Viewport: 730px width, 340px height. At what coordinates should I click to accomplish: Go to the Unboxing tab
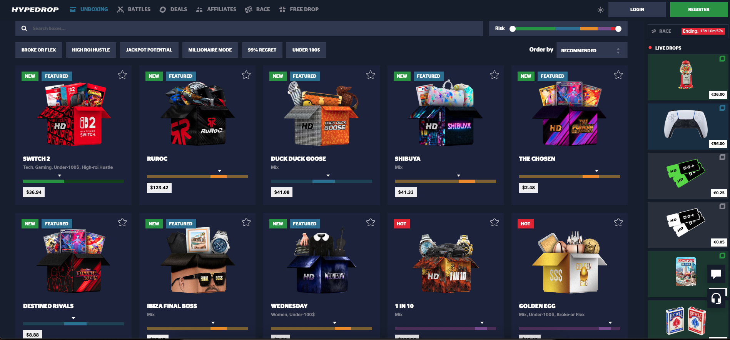[89, 10]
